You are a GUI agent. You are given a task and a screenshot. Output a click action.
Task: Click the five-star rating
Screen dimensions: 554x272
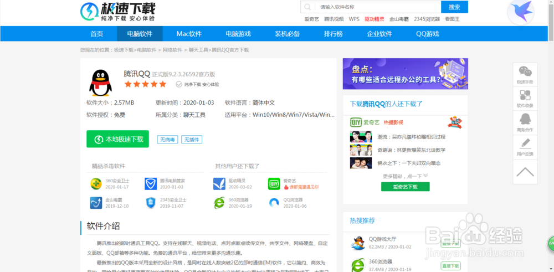tap(145, 84)
